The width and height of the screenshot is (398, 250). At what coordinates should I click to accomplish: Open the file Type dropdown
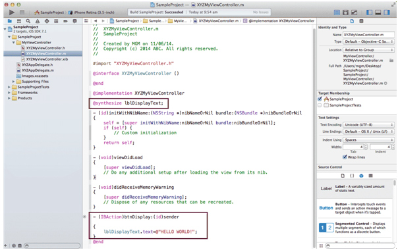pyautogui.click(x=368, y=41)
